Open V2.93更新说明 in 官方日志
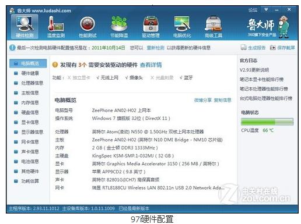 click(x=254, y=70)
